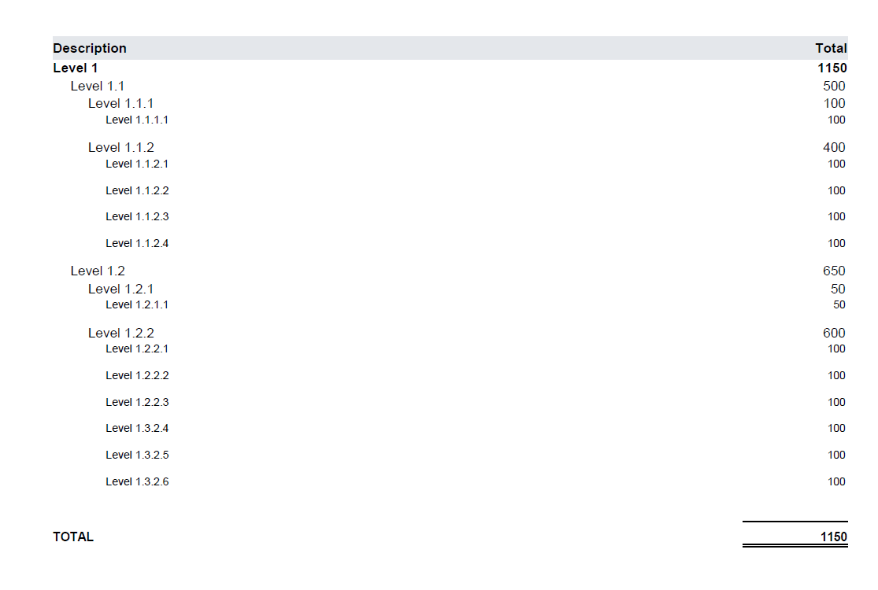Select the Level 1 row label
Image resolution: width=878 pixels, height=590 pixels.
click(x=75, y=68)
